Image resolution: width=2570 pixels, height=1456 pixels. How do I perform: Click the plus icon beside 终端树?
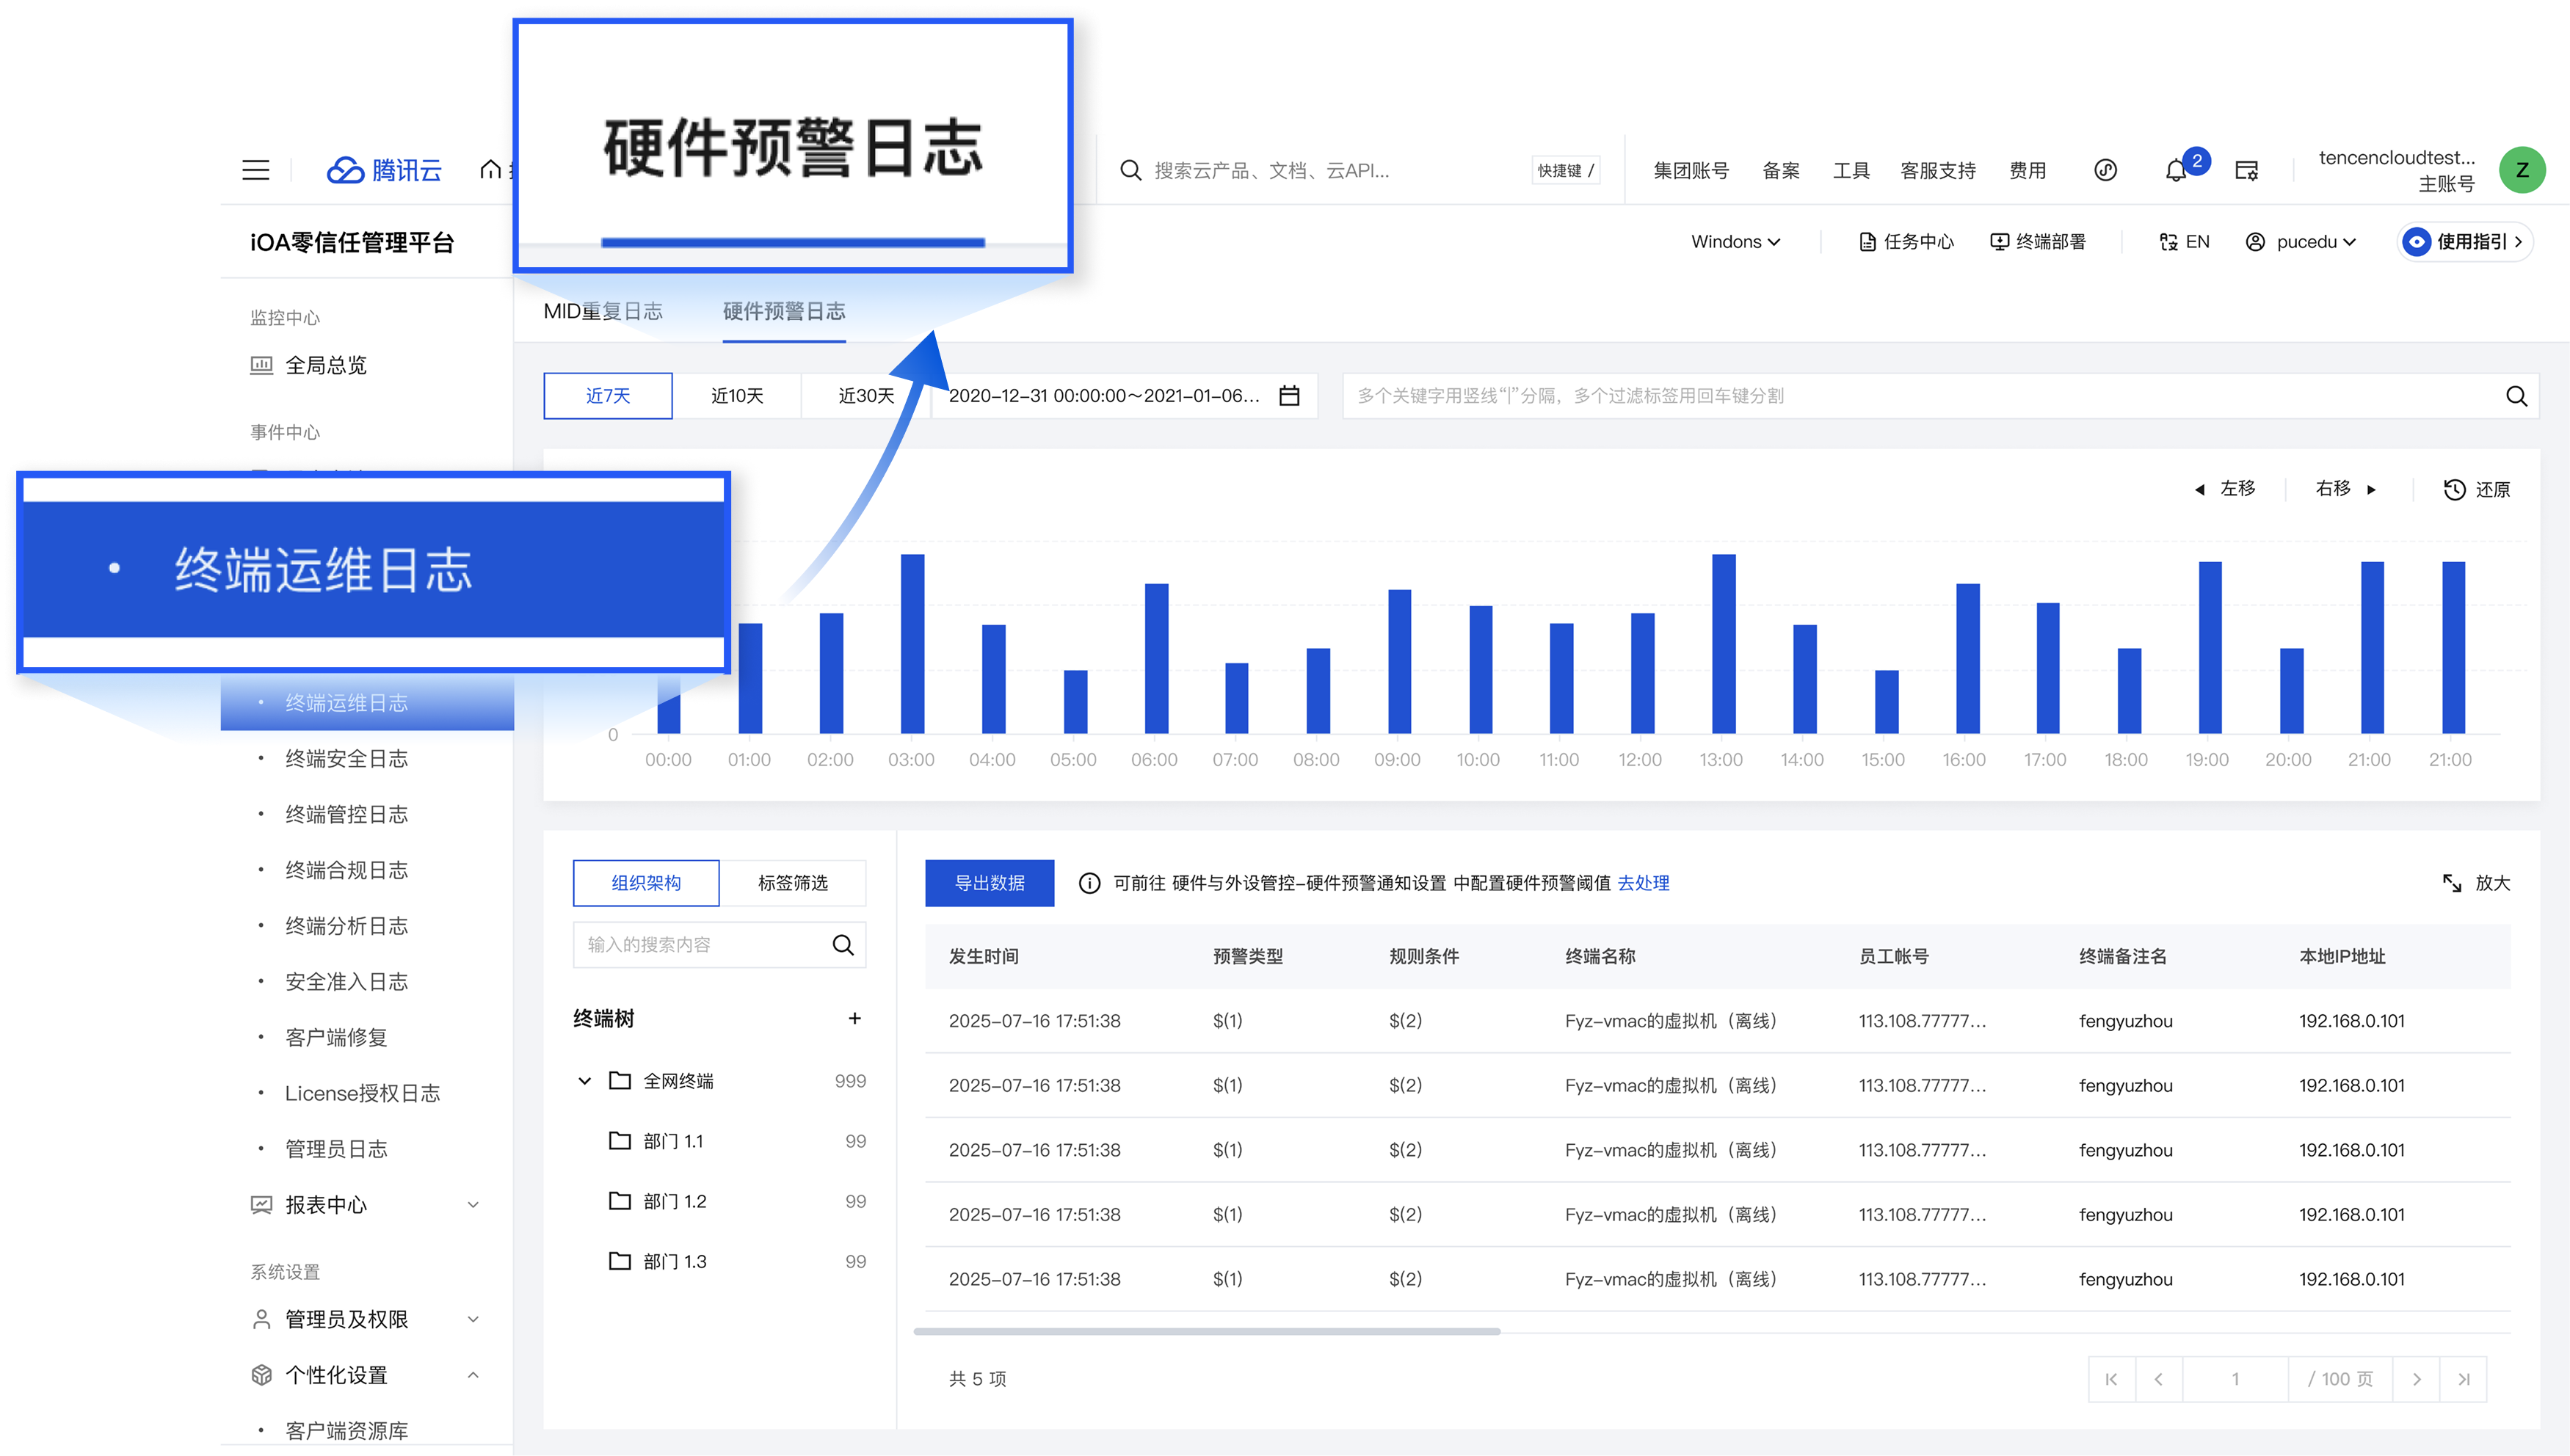pos(854,1018)
